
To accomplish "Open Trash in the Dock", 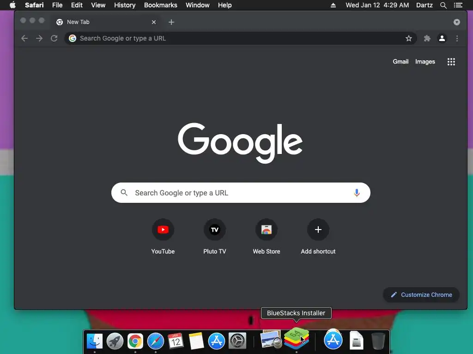I will tap(378, 341).
